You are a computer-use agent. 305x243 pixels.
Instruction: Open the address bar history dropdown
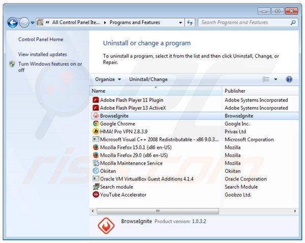(180, 22)
